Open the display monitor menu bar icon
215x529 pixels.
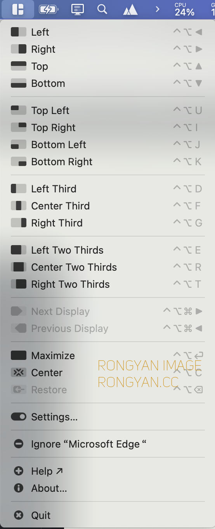tap(78, 9)
